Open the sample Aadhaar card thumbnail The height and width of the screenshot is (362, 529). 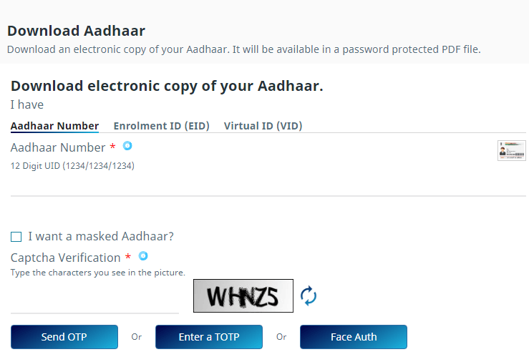511,150
